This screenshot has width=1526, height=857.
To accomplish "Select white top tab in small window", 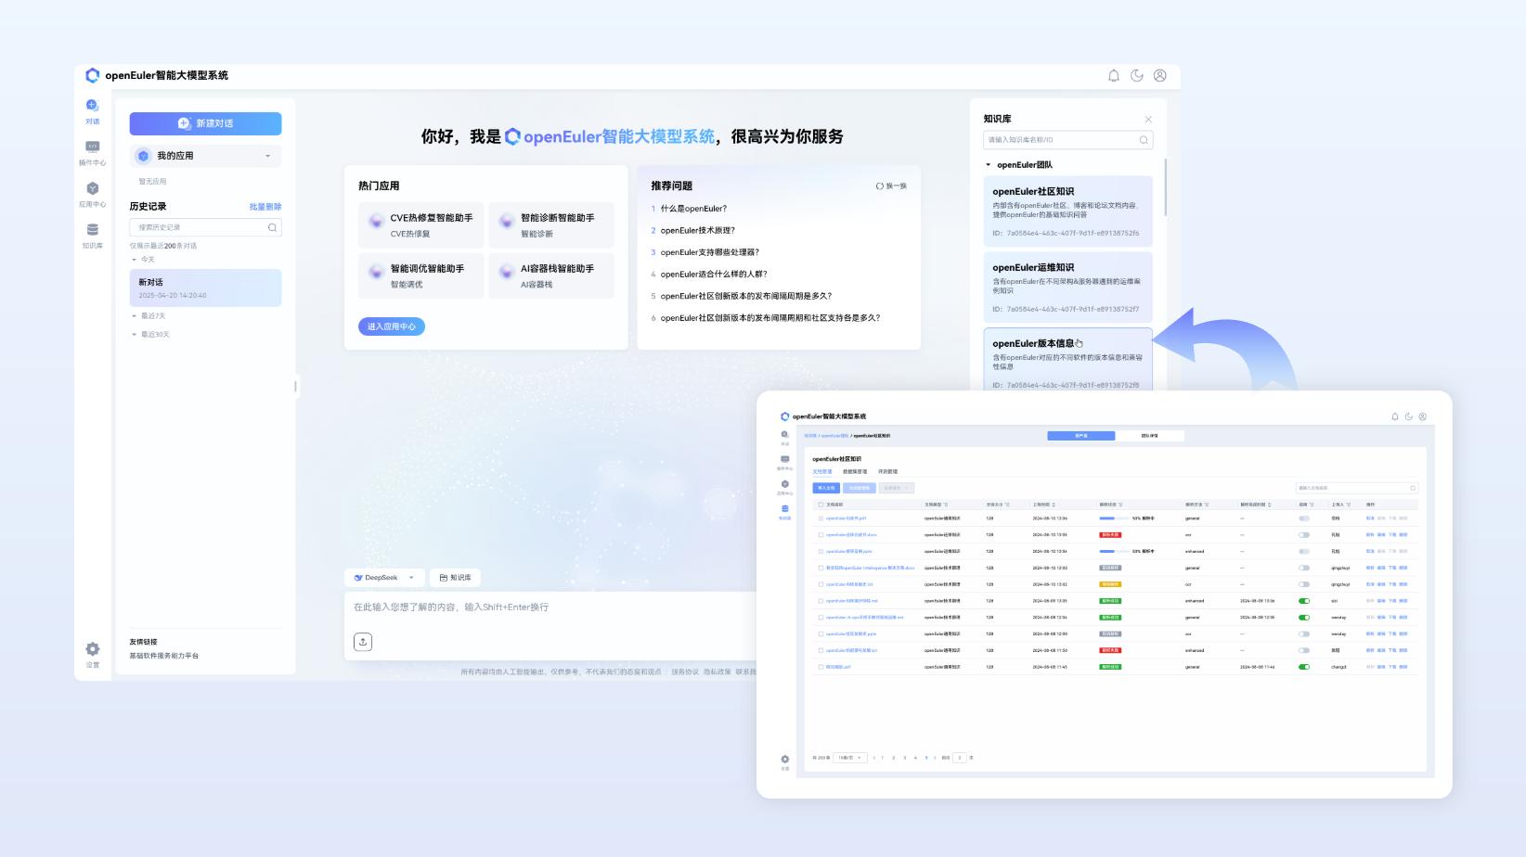I will coord(1150,436).
